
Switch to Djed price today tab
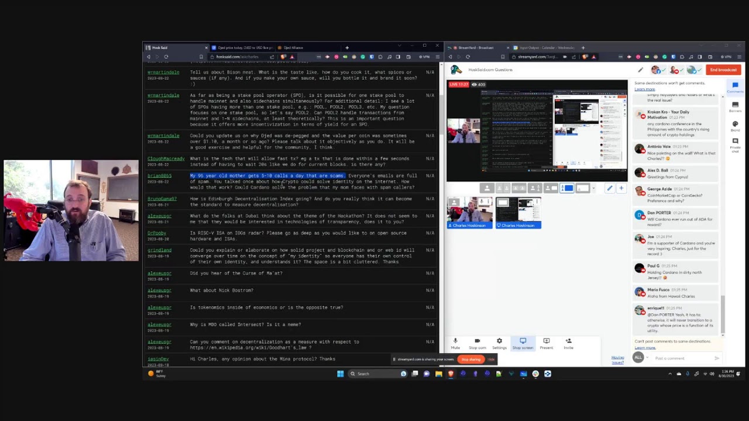point(242,47)
